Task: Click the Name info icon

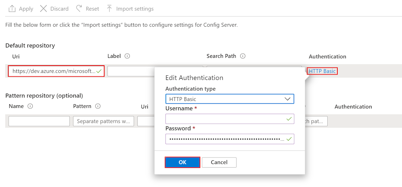Action: click(30, 106)
